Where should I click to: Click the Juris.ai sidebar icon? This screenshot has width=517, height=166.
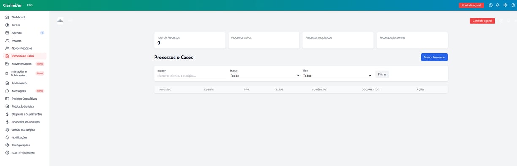pyautogui.click(x=7, y=25)
